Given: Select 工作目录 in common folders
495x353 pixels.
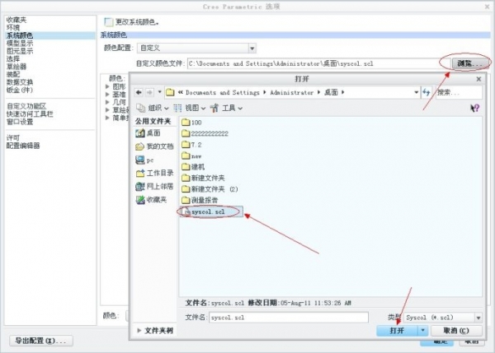Looking at the screenshot, I should click(154, 173).
